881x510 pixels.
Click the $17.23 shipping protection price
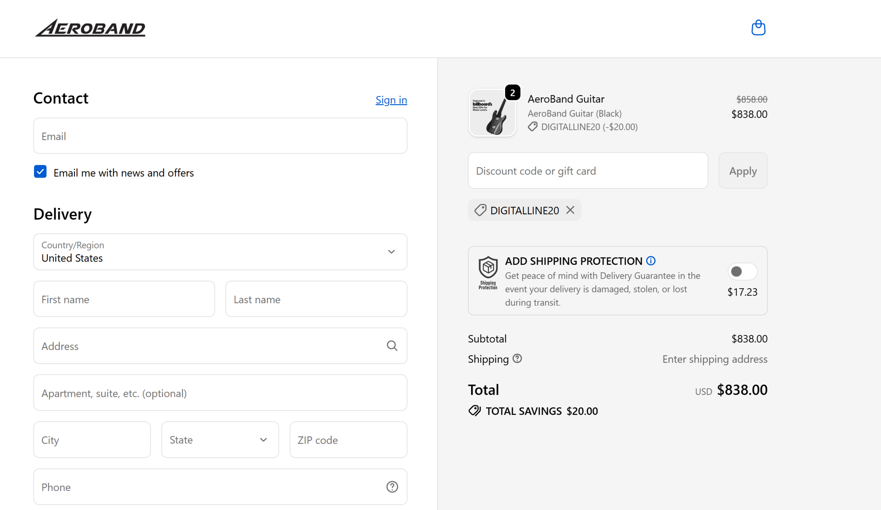[x=742, y=292]
